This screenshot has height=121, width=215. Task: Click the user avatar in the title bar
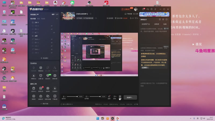pyautogui.click(x=136, y=9)
